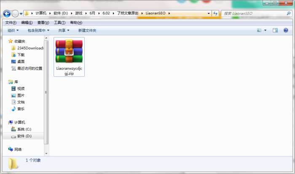Open the more view options arrow
Image resolution: width=295 pixels, height=174 pixels.
[265, 30]
